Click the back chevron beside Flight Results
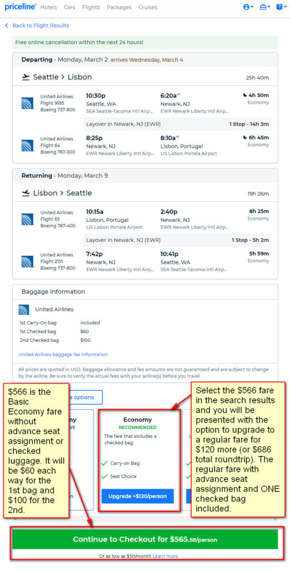Viewport: 290px width, 571px height. [x=7, y=26]
